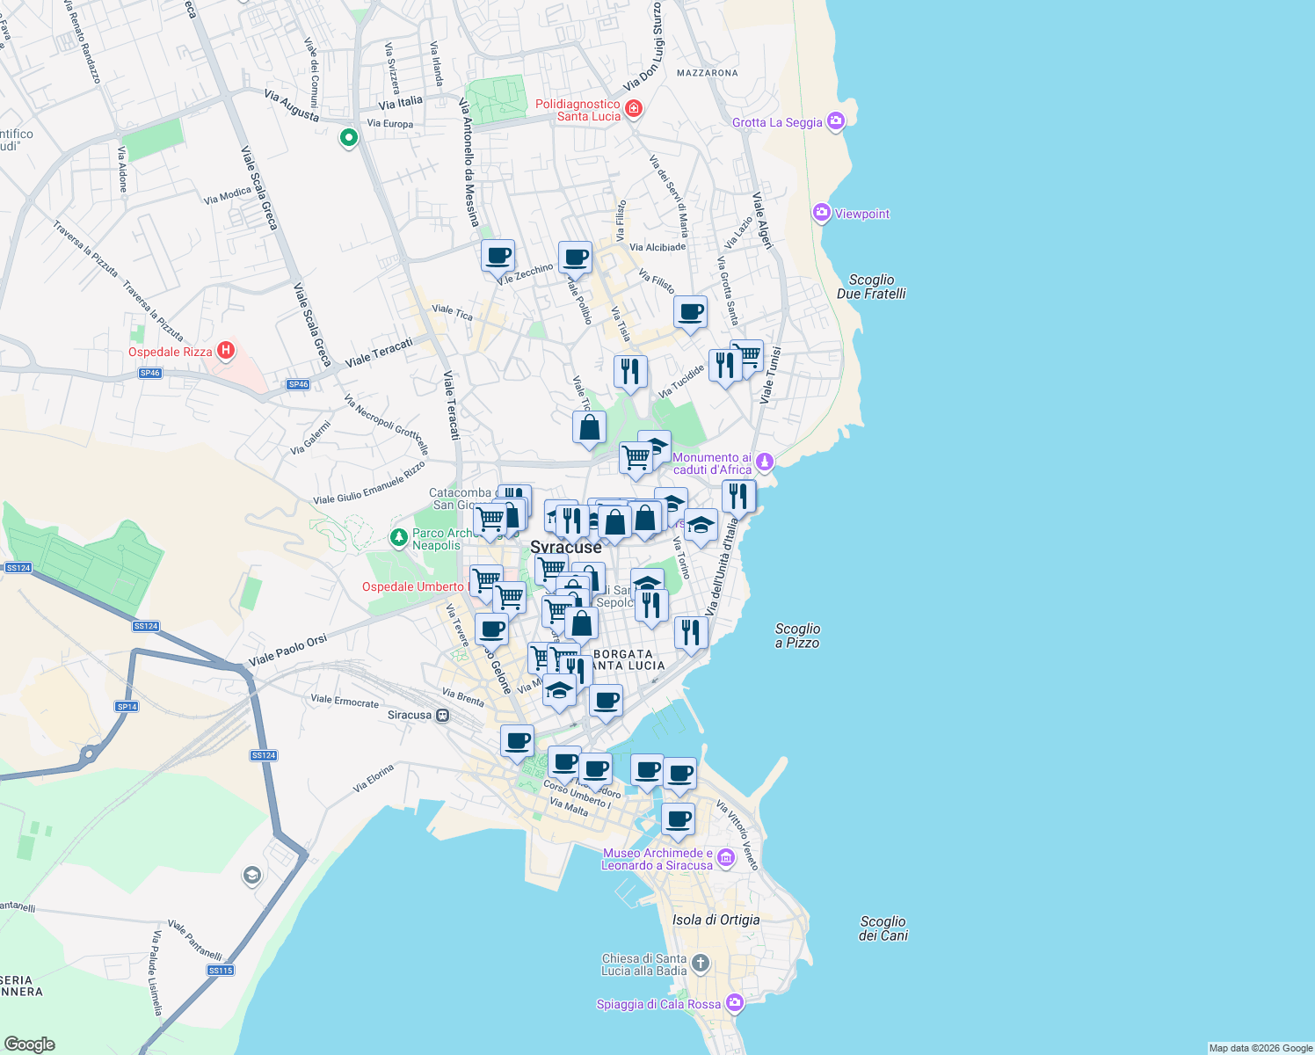Click the Polidiagnostico Santa Lucia hospital marker

[633, 107]
